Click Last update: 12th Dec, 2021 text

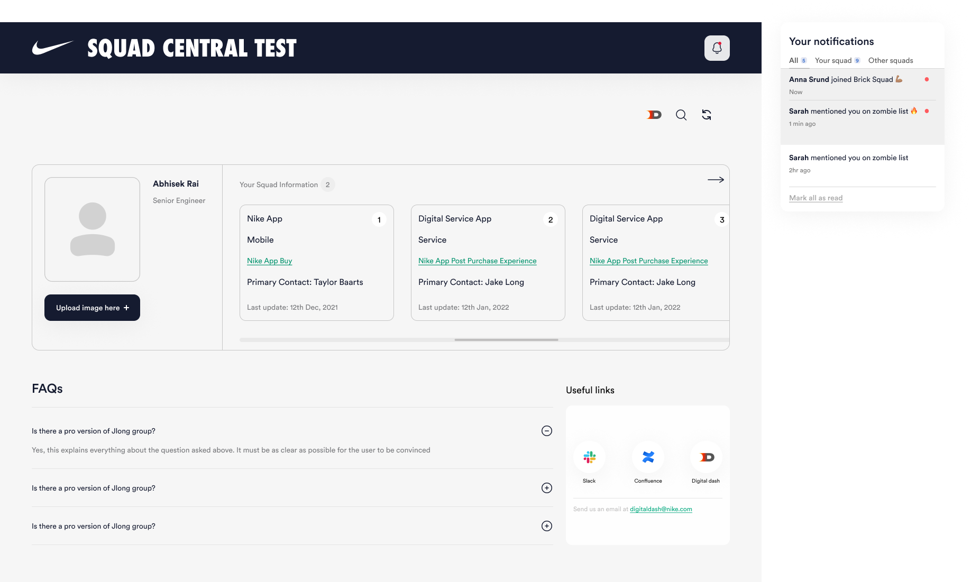pyautogui.click(x=292, y=307)
